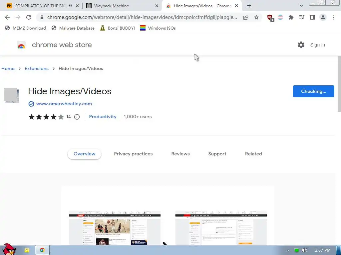Select the Hide Images/Videos browser tab

tap(202, 6)
